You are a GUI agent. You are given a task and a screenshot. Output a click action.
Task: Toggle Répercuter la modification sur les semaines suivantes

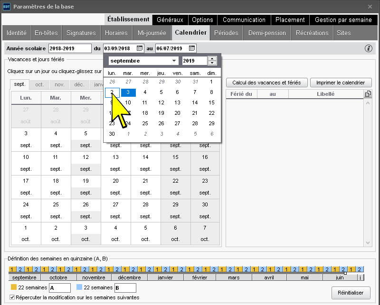(12, 297)
